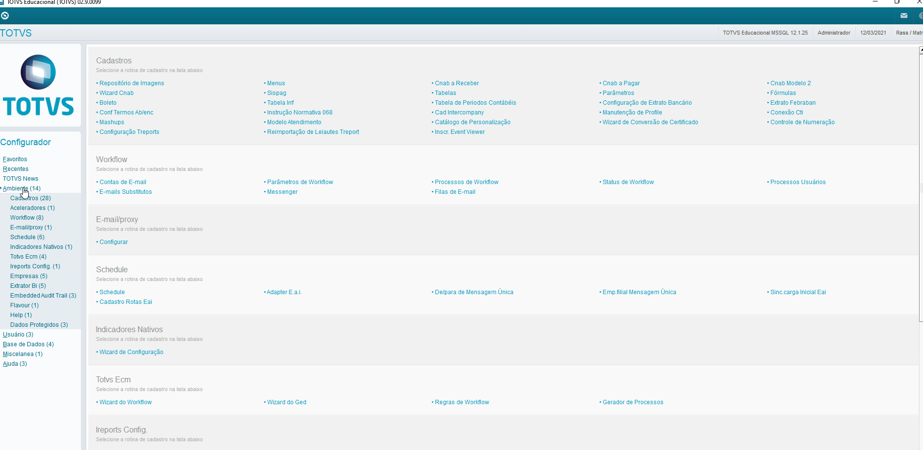The image size is (923, 450).
Task: Open Inscr. Event Viewer link
Action: (x=460, y=132)
